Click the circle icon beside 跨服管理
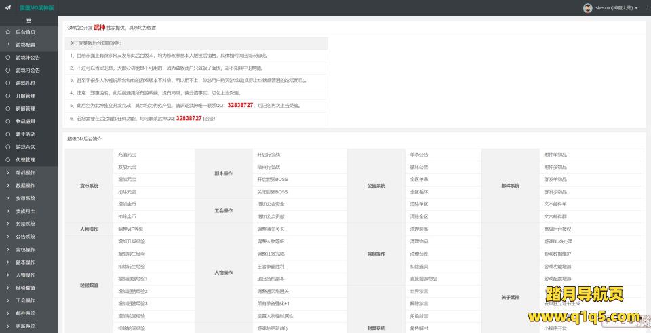The height and width of the screenshot is (333, 651). tap(7, 109)
